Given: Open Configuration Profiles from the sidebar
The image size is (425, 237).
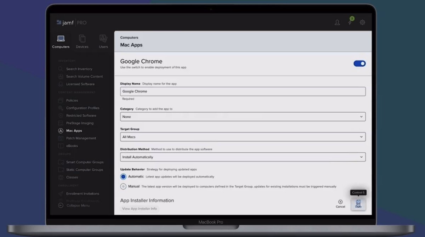Looking at the screenshot, I should pos(83,108).
